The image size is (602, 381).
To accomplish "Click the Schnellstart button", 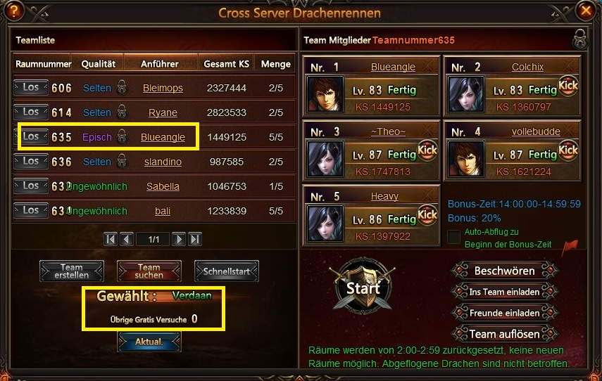I will coord(227,271).
